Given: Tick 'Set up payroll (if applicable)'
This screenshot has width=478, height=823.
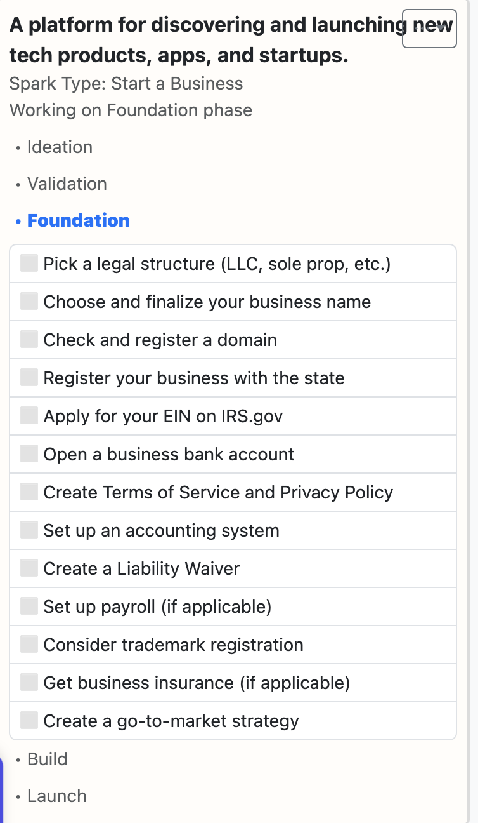Looking at the screenshot, I should (29, 606).
